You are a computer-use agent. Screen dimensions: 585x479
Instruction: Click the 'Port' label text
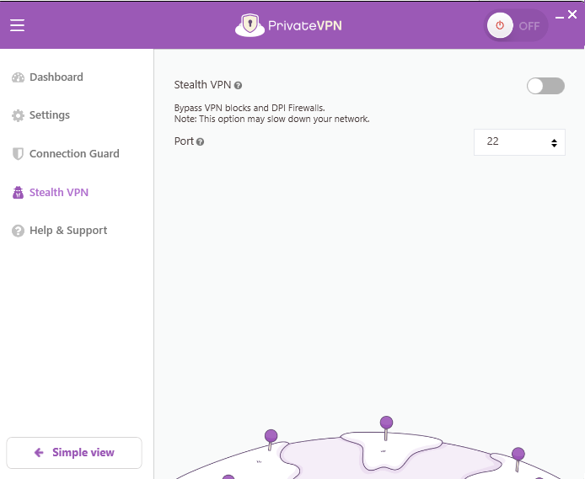[x=184, y=141]
